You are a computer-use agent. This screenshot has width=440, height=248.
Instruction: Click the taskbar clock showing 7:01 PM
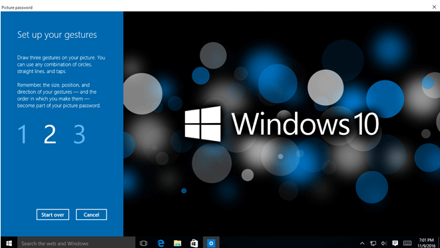(426, 243)
